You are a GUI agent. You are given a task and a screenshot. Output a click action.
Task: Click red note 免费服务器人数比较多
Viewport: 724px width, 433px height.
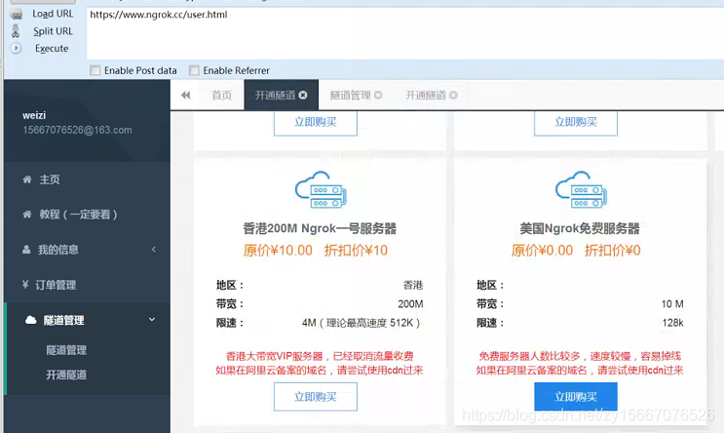(580, 356)
